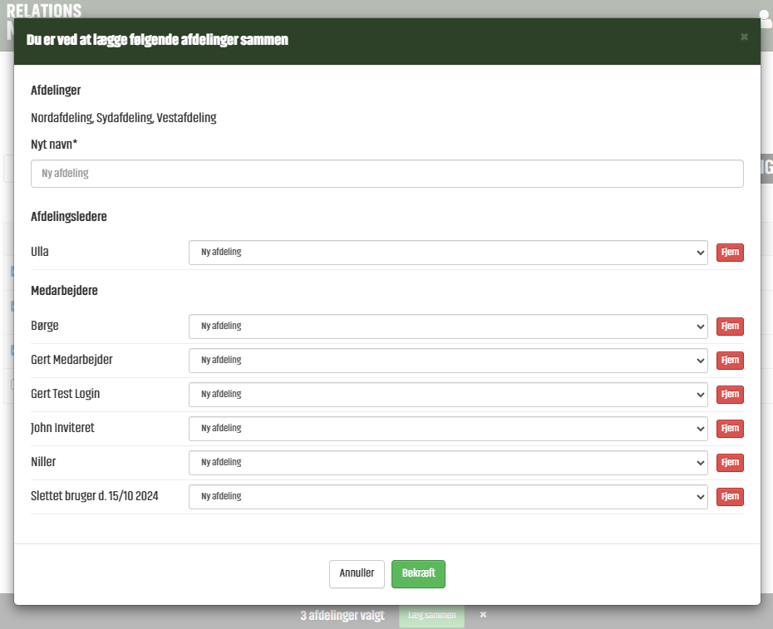Viewport: 773px width, 629px height.
Task: Click Fjern next to Gert Medarbejder
Action: click(730, 361)
